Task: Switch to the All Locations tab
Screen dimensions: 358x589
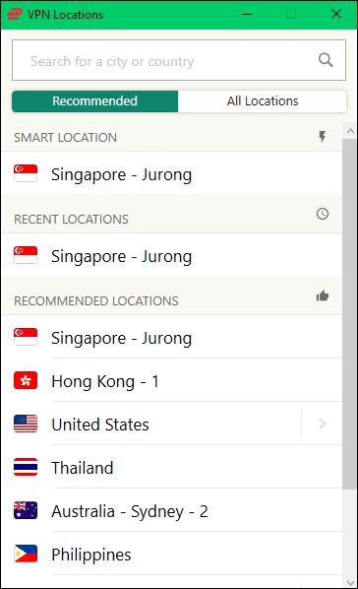Action: point(263,101)
